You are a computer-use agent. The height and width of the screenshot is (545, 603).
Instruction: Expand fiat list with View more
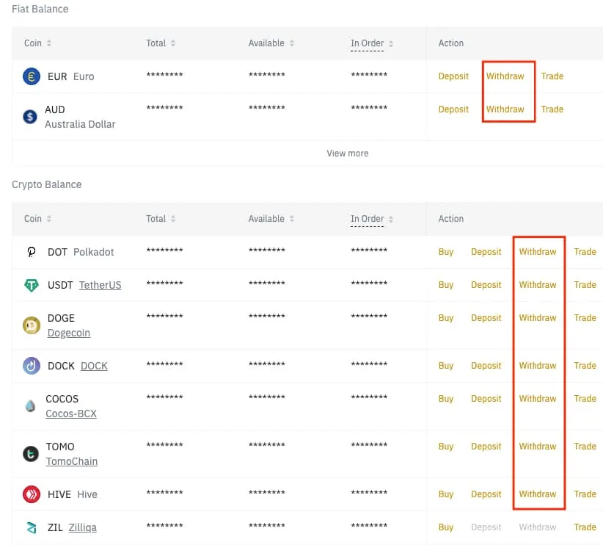[x=347, y=154]
